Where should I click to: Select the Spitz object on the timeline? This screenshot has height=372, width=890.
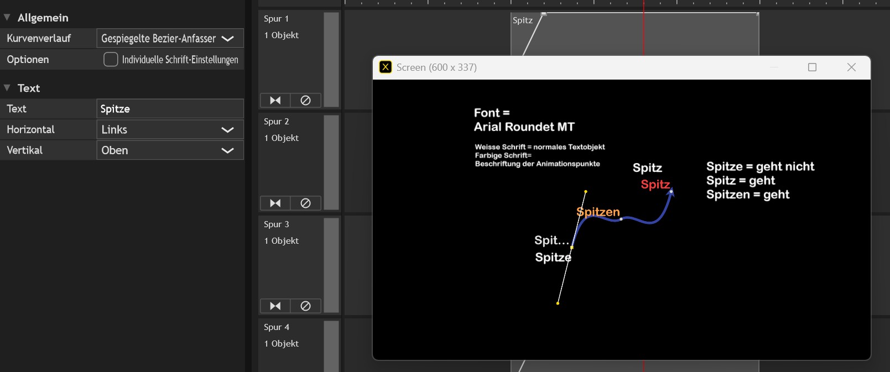point(634,33)
